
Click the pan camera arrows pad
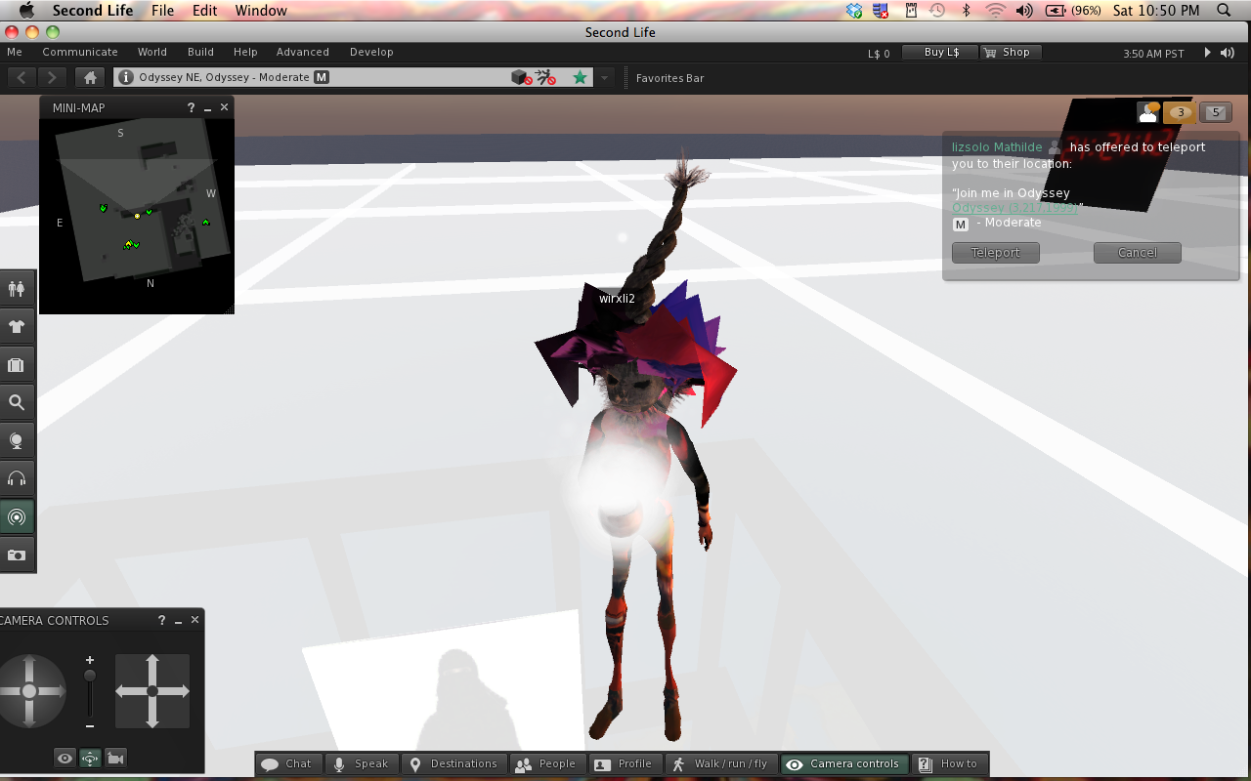(x=152, y=691)
